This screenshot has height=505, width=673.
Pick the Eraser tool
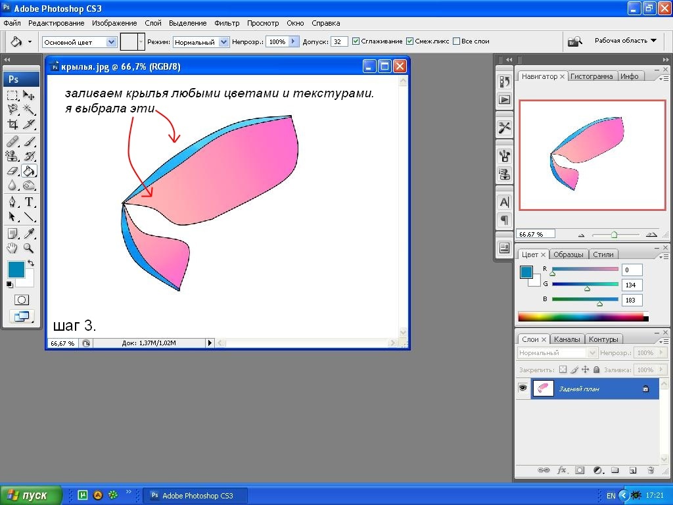12,171
